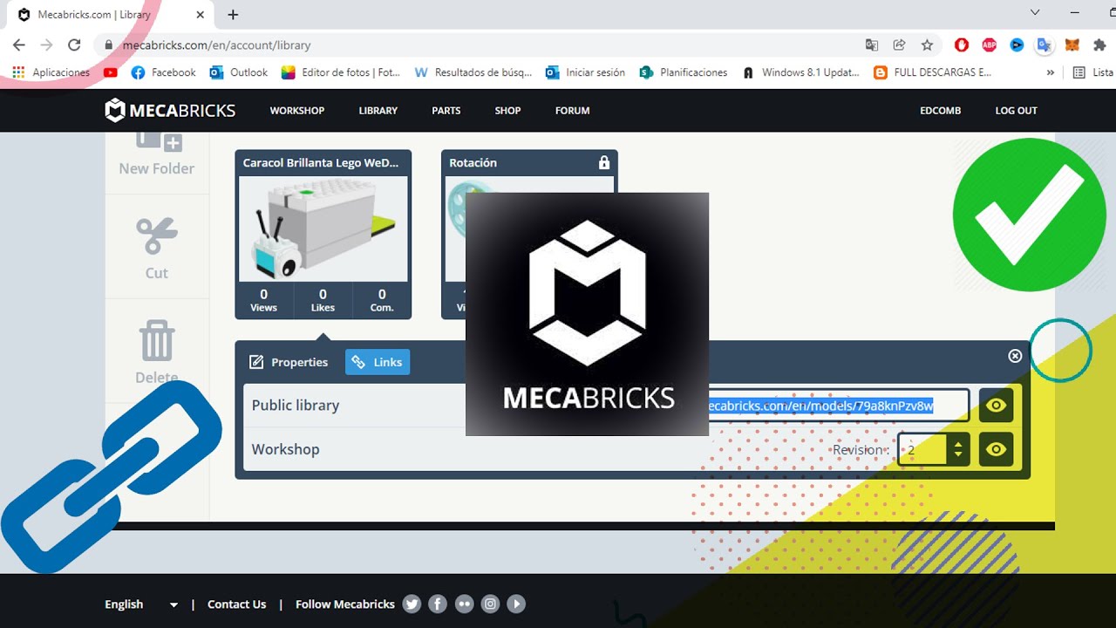
Task: Click the share page icon in address bar
Action: point(899,45)
